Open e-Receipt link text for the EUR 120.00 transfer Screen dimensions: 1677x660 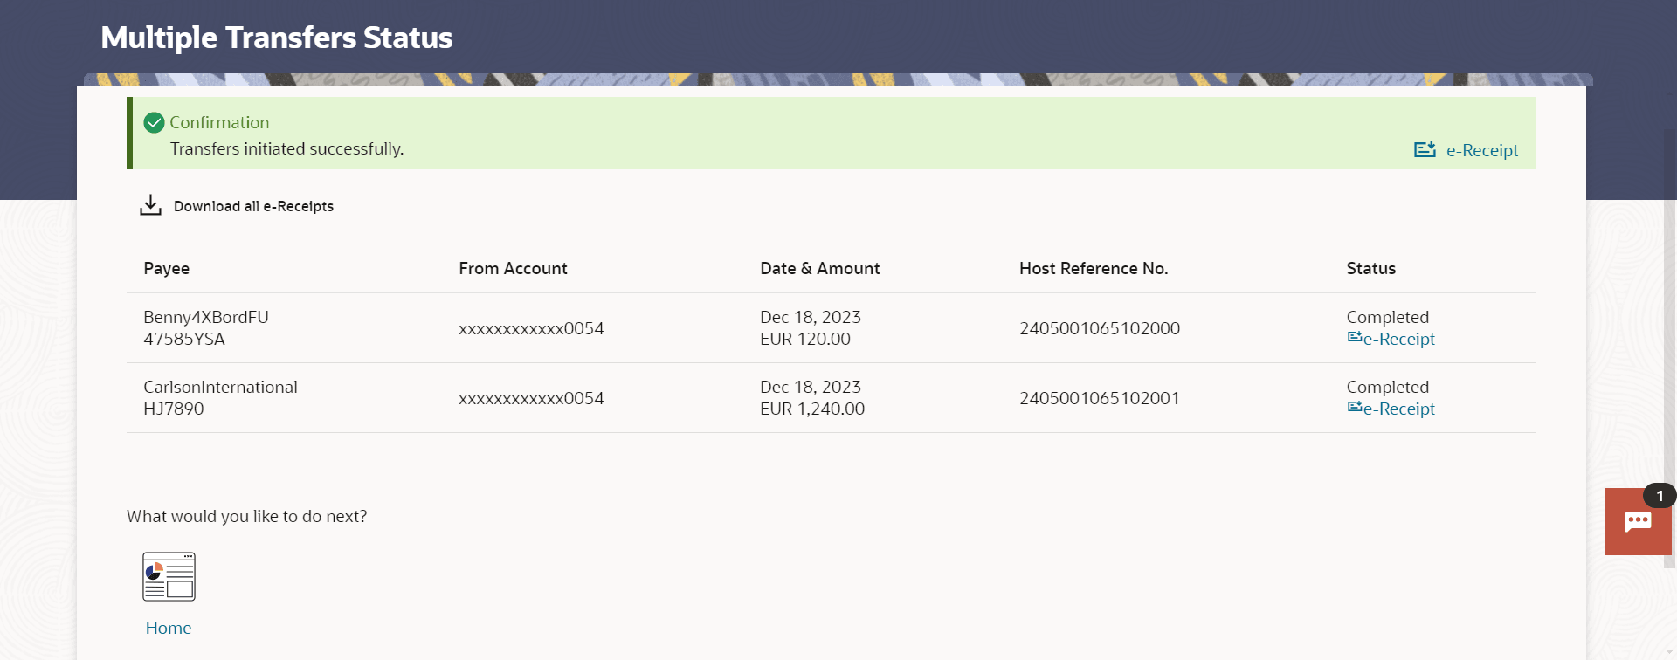coord(1399,339)
